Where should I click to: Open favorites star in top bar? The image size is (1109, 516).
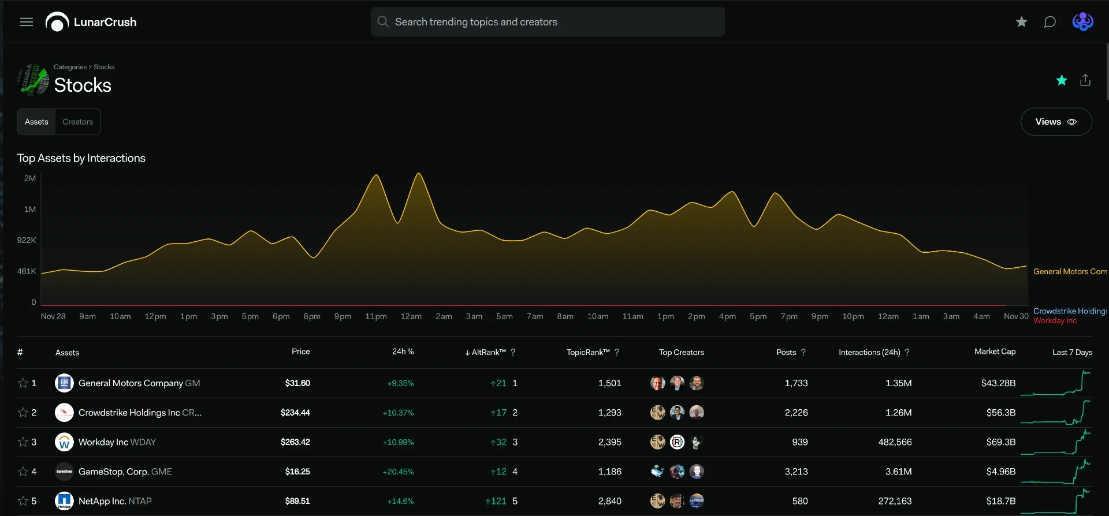[x=1021, y=22]
